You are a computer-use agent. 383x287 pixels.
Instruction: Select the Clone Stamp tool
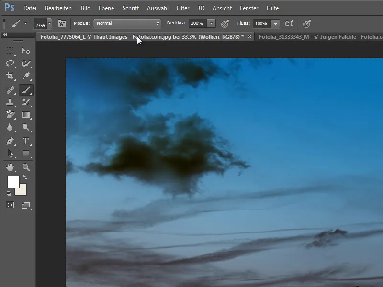pos(10,102)
